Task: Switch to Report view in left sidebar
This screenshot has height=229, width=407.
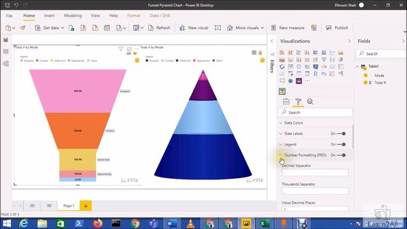Action: coord(6,39)
